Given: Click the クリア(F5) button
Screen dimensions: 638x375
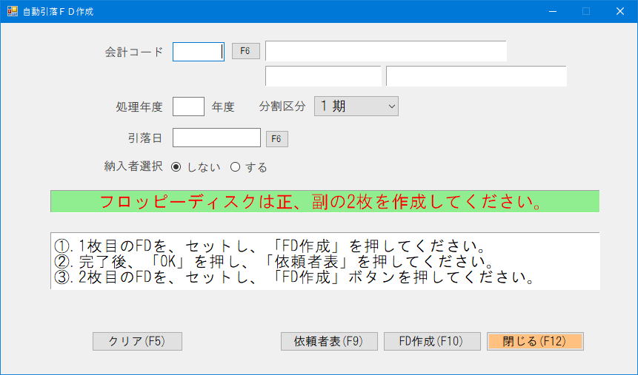Looking at the screenshot, I should tap(137, 341).
